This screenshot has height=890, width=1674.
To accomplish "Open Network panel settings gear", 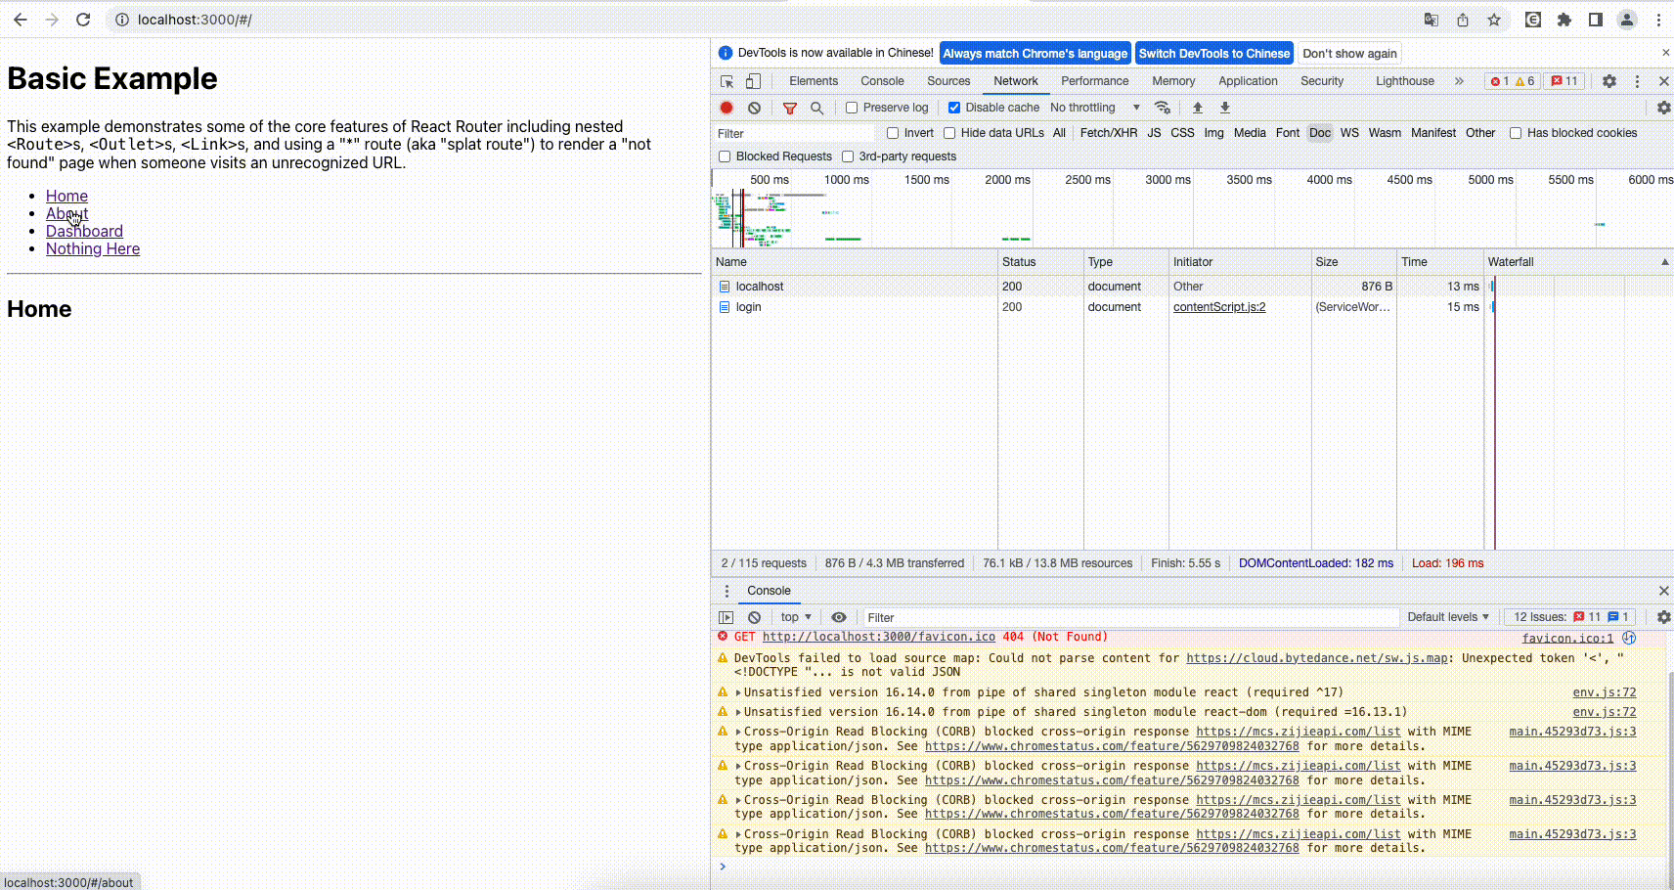I will [1663, 108].
